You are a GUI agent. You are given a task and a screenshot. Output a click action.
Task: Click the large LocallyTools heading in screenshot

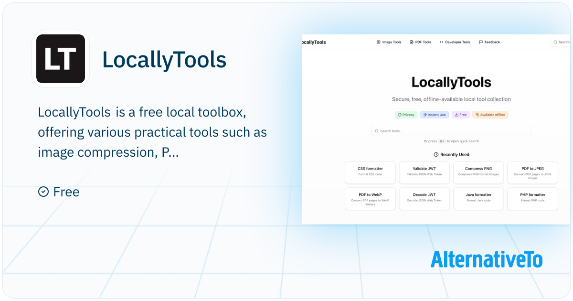point(451,82)
